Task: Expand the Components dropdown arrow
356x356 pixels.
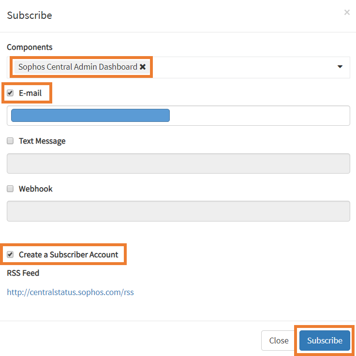Action: pyautogui.click(x=340, y=67)
